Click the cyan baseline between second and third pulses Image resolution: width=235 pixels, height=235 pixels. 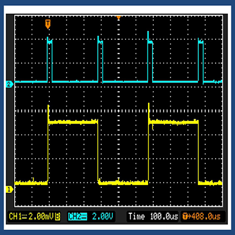coord(125,82)
